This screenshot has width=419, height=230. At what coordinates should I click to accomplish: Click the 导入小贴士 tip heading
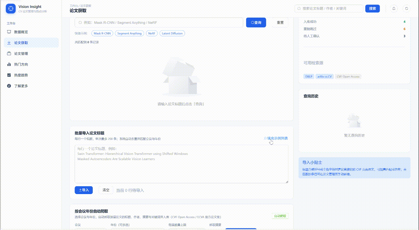(312, 162)
